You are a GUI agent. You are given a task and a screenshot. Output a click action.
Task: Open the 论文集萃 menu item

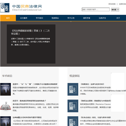point(24,18)
